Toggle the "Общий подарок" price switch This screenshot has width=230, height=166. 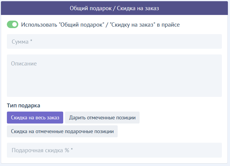point(13,25)
